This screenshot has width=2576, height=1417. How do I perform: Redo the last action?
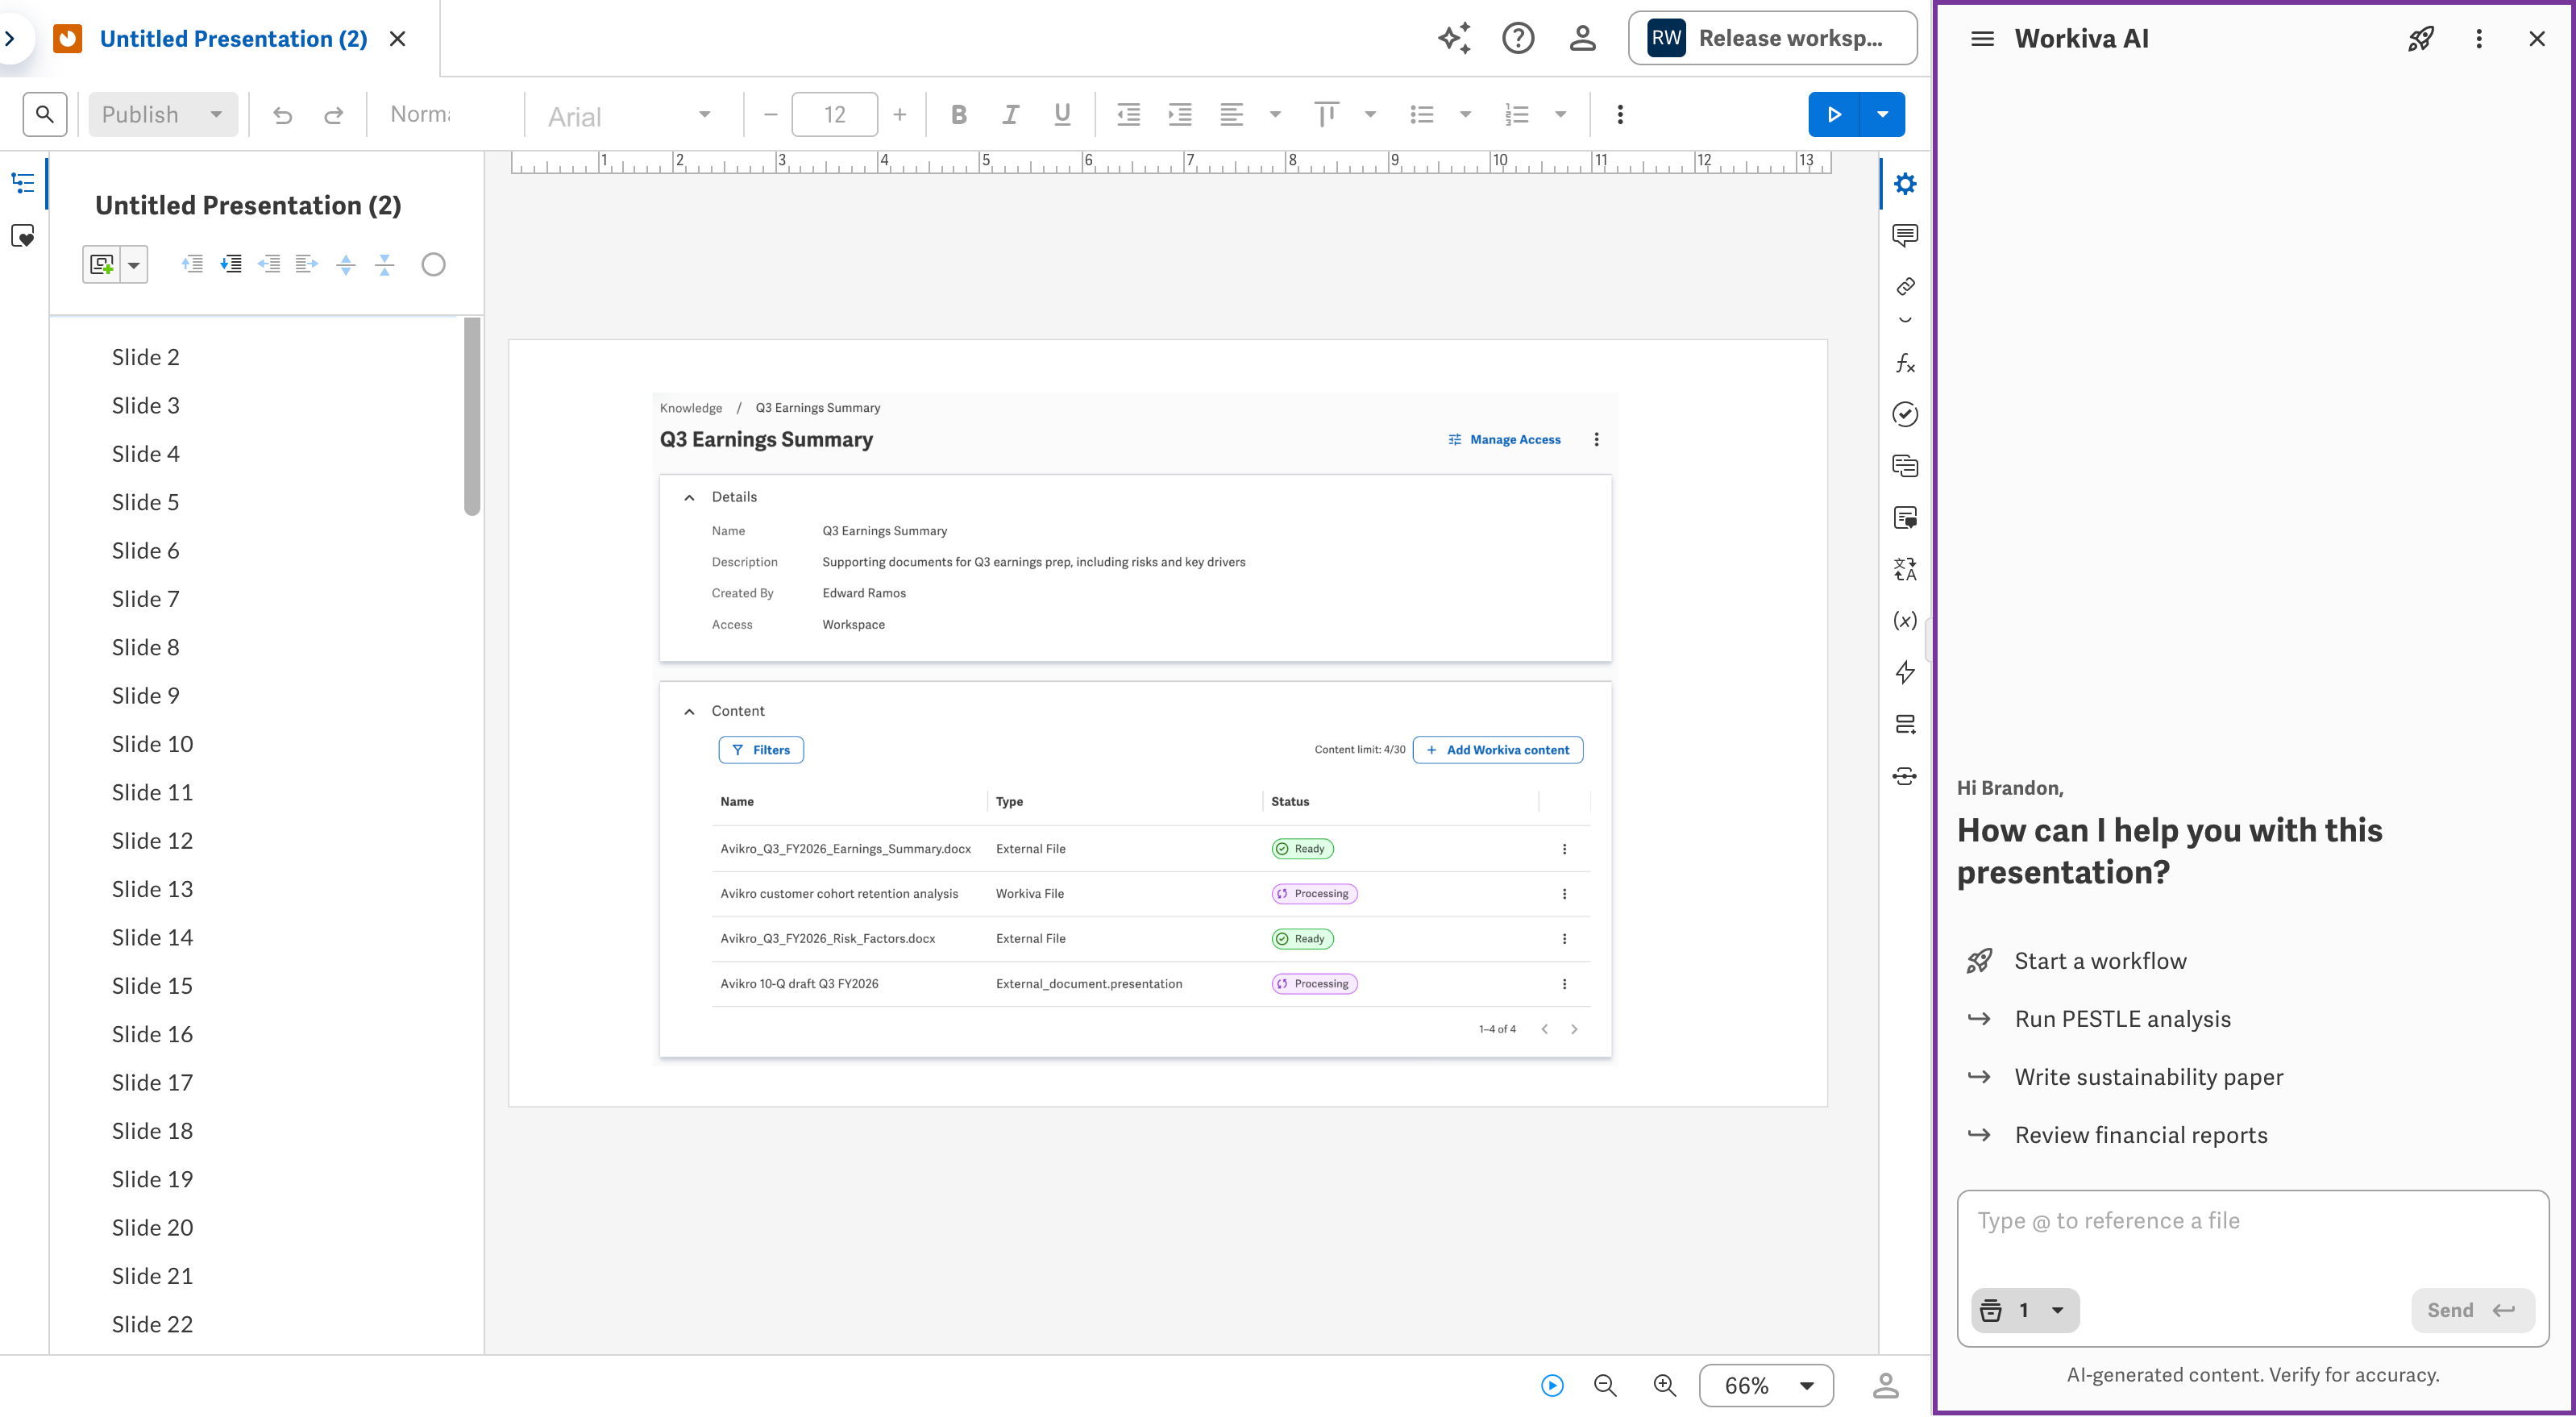334,115
